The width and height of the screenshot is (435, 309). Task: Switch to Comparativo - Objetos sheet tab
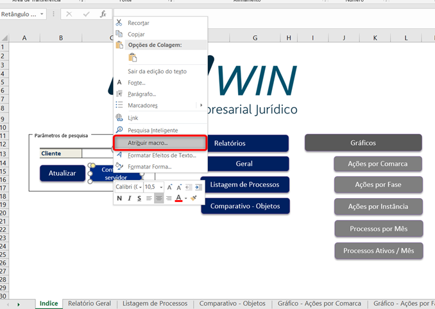pyautogui.click(x=232, y=303)
